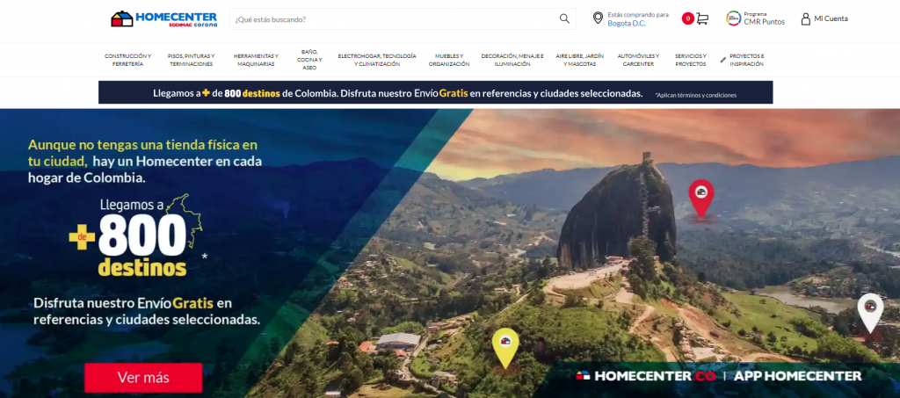
Task: Click the yellow map pin on the banner
Action: tap(505, 348)
